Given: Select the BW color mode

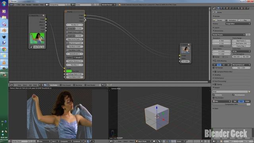Looking at the screenshot, I should (235, 101).
